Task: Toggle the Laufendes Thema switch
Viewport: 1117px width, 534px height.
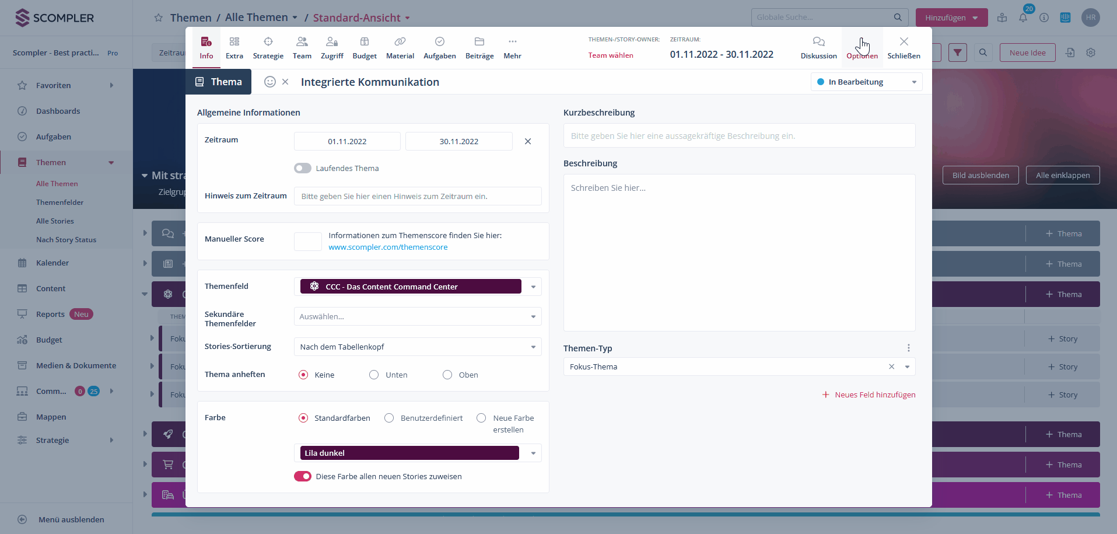Action: click(302, 168)
